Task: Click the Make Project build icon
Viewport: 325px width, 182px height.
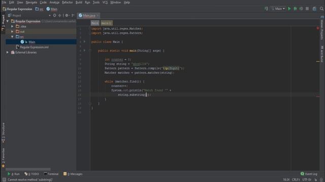Action: tap(266, 9)
